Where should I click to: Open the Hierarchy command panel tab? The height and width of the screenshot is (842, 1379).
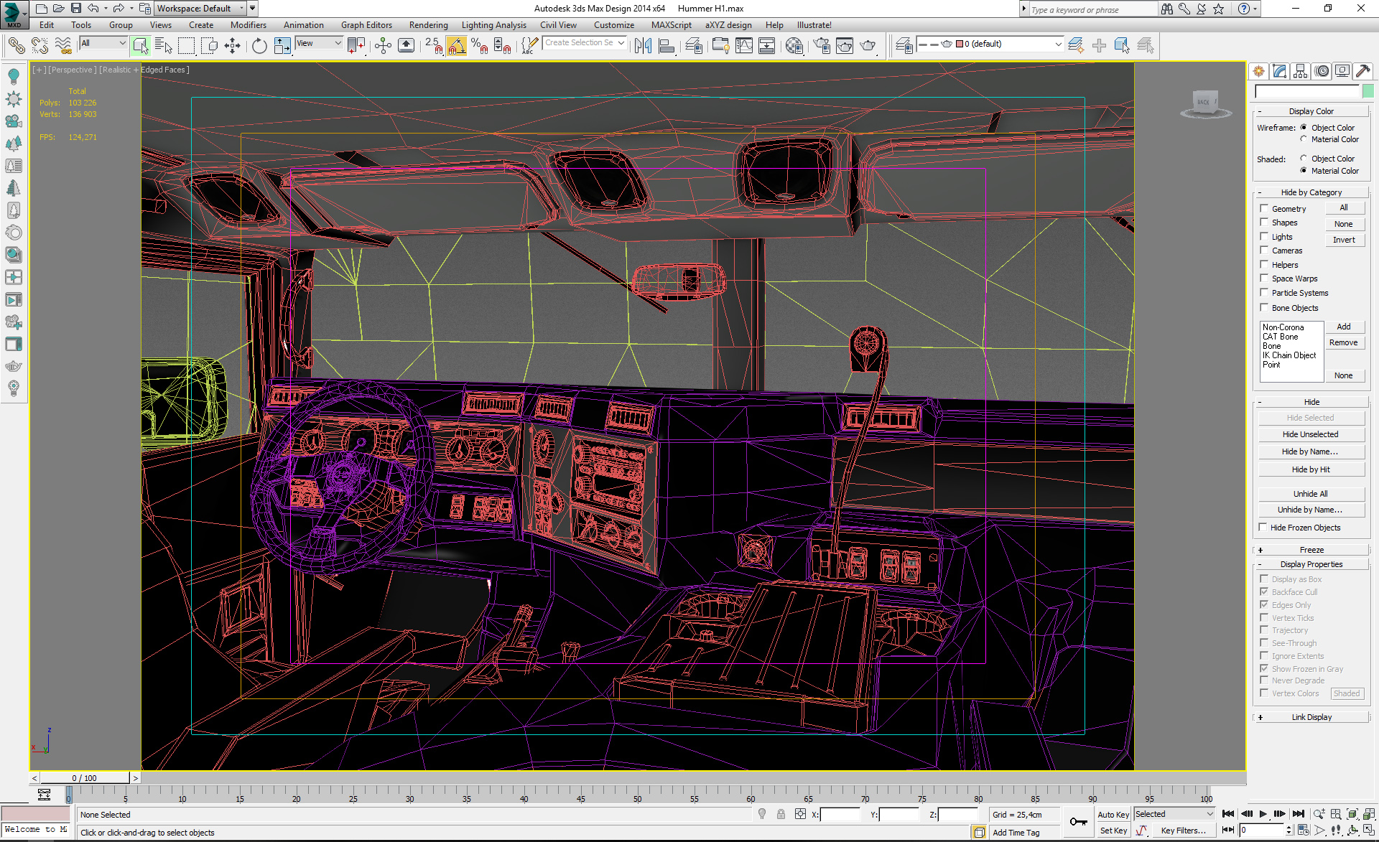pyautogui.click(x=1301, y=71)
